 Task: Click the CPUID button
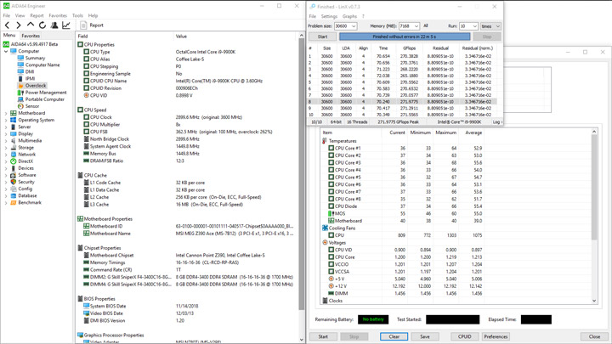464,336
